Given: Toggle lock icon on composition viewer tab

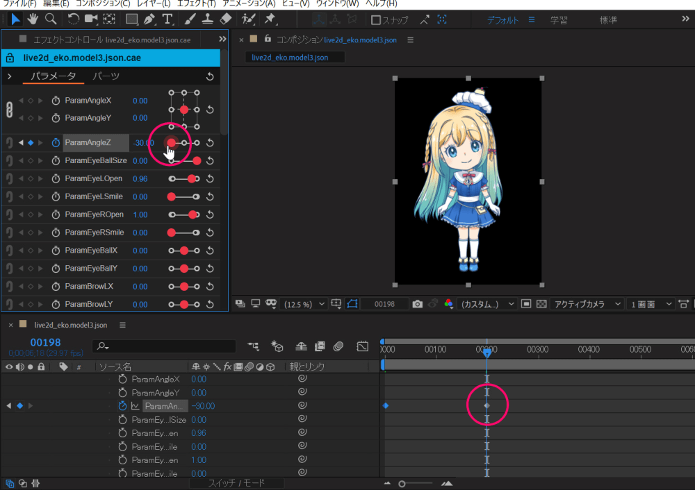Looking at the screenshot, I should [268, 38].
